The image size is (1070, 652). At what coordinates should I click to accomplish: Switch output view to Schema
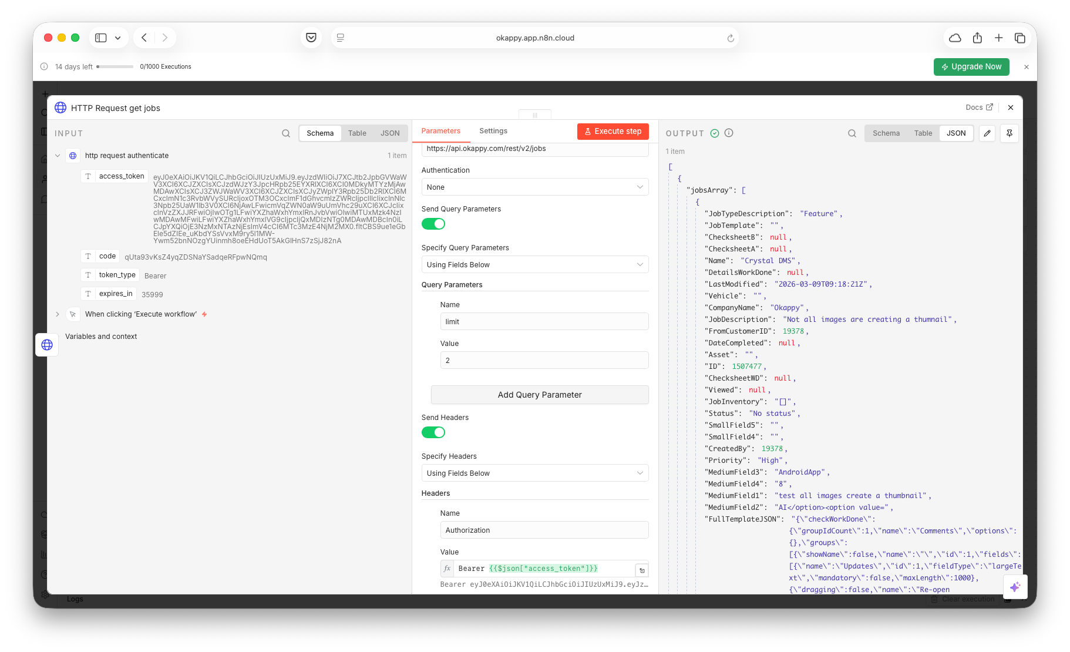886,133
